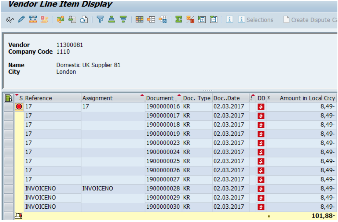Click the green Sigma Total icon
This screenshot has width=338, height=222.
(x=179, y=19)
